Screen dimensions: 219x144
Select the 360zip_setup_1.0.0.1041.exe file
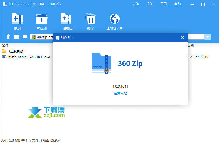pos(26,57)
